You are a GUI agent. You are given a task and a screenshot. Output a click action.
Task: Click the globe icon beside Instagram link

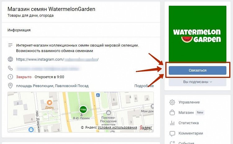pos(10,59)
